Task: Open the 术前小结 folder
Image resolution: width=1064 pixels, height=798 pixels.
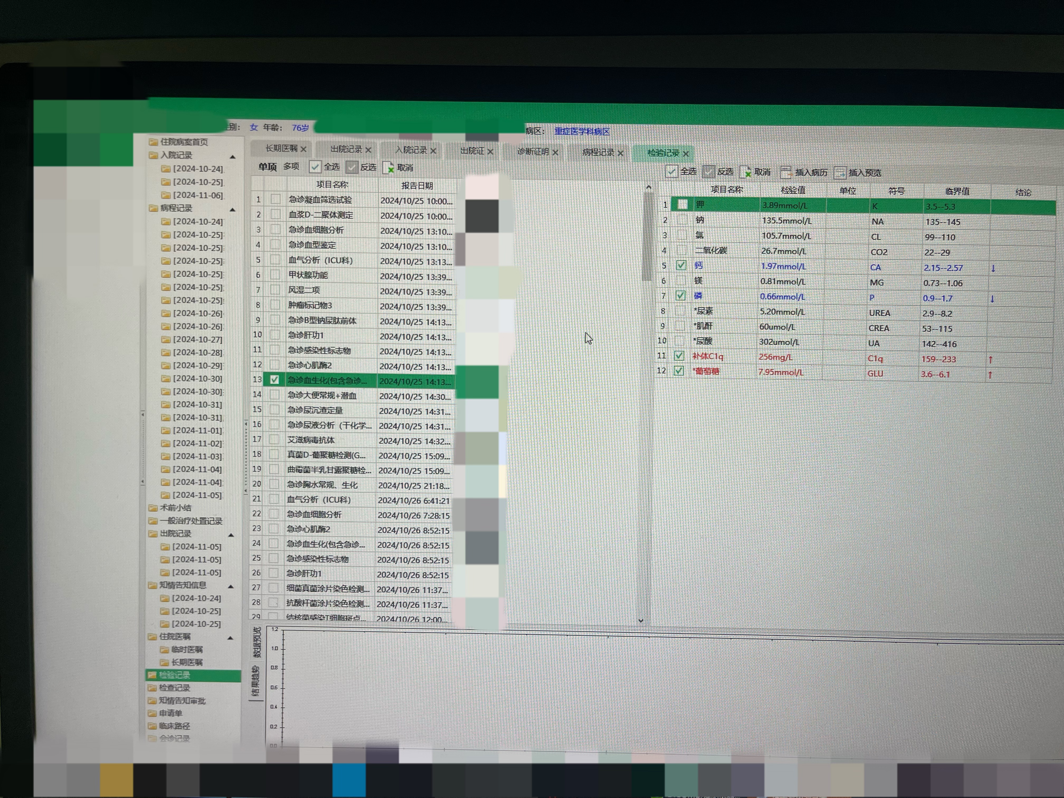Action: [170, 508]
